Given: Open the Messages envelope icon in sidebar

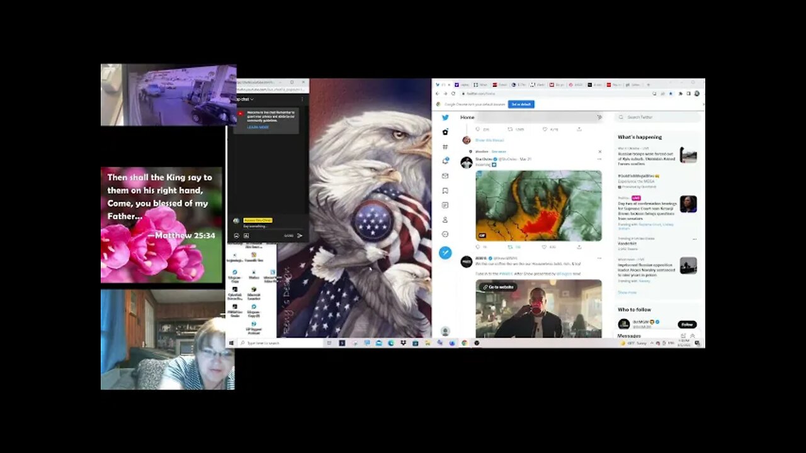Looking at the screenshot, I should [x=445, y=176].
